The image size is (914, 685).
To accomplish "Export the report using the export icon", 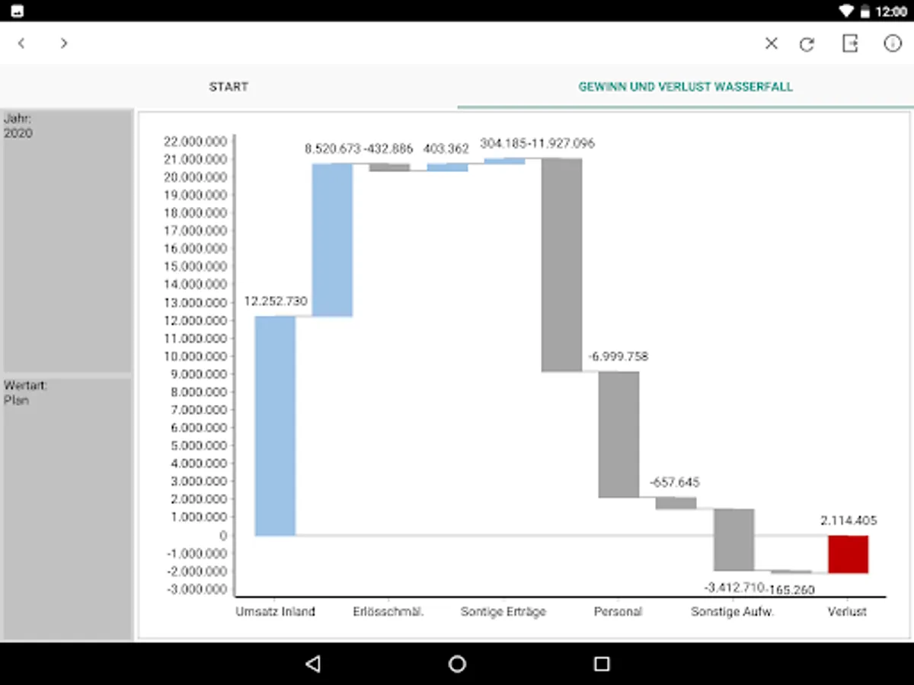I will coord(849,43).
